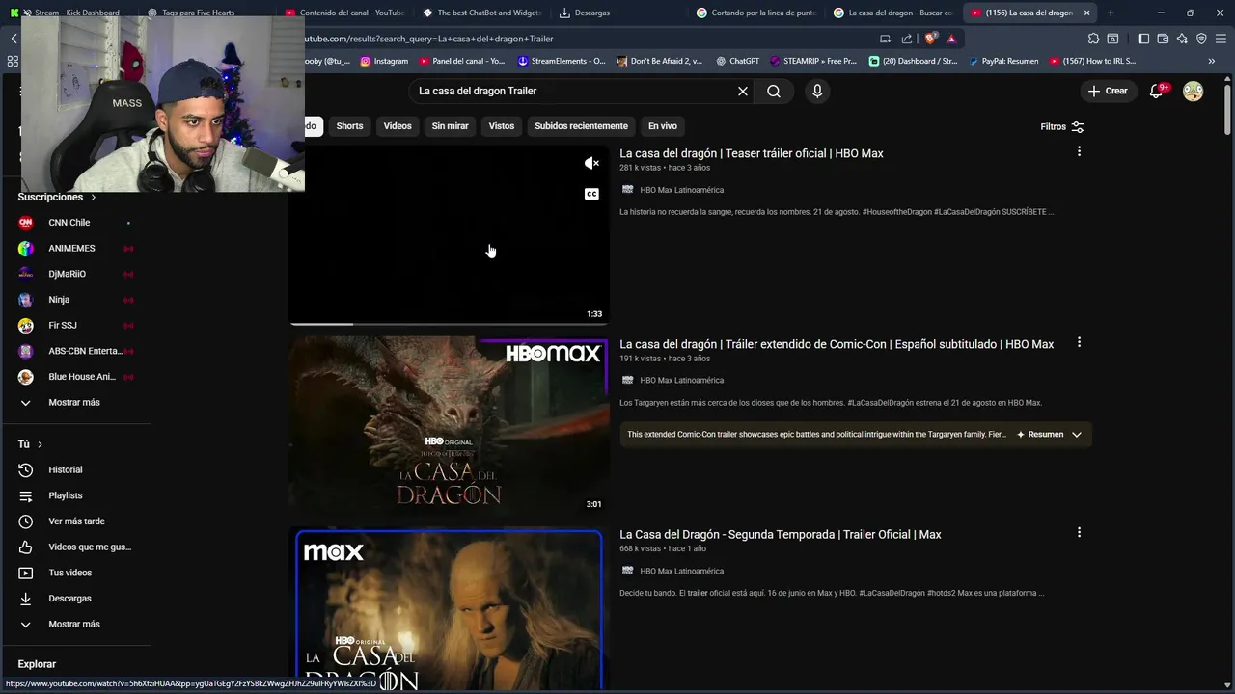Open DjMaRiiO subscription channel
The image size is (1235, 694).
coord(75,274)
